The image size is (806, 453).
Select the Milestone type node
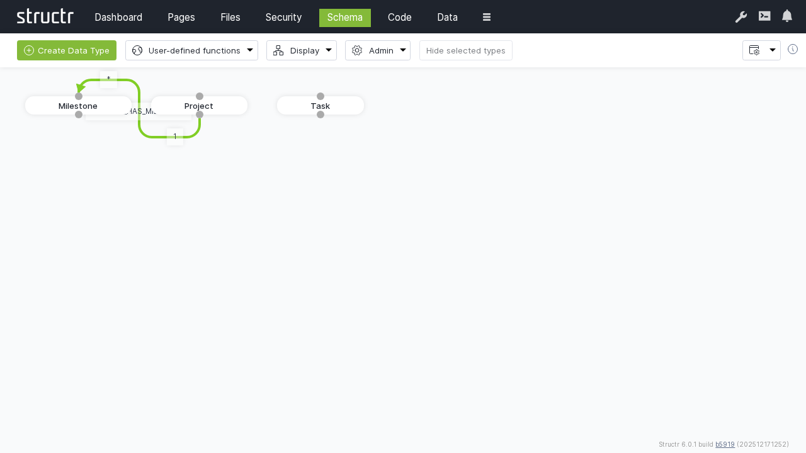click(x=50, y=106)
